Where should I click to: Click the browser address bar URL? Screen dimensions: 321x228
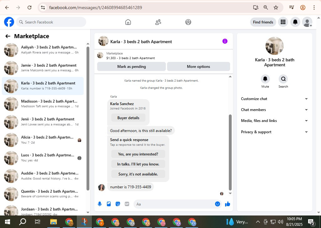click(96, 8)
